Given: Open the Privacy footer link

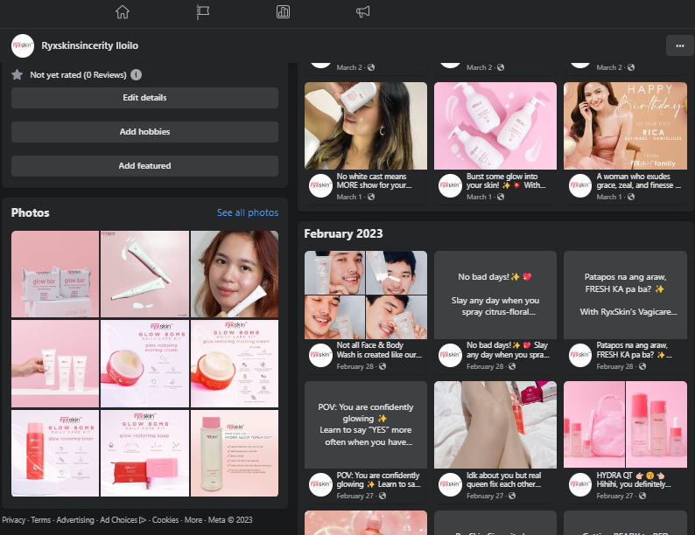Looking at the screenshot, I should [x=14, y=520].
